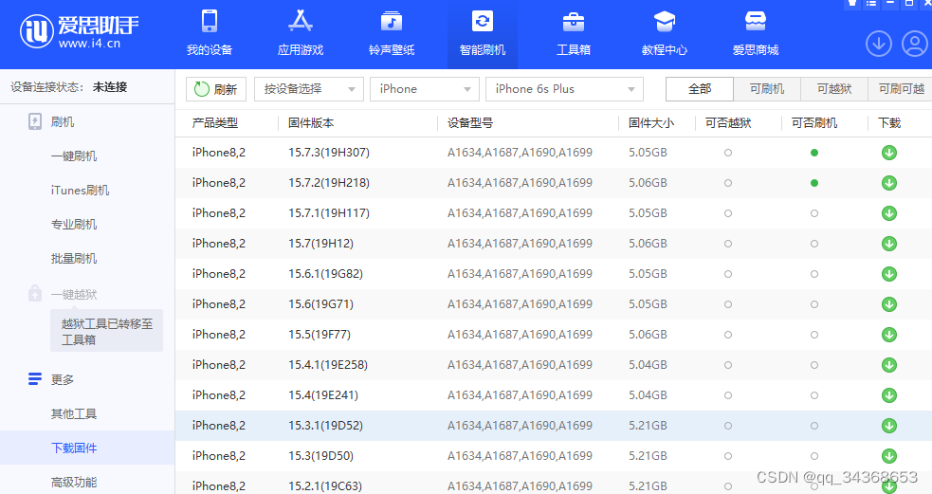
Task: Click iPhone8,2 in 15.4(19E241) row
Action: point(219,395)
